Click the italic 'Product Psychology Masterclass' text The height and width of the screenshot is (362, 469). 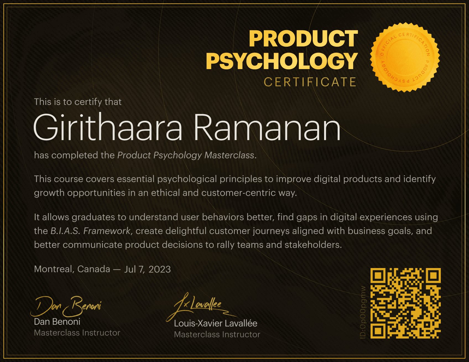(186, 155)
